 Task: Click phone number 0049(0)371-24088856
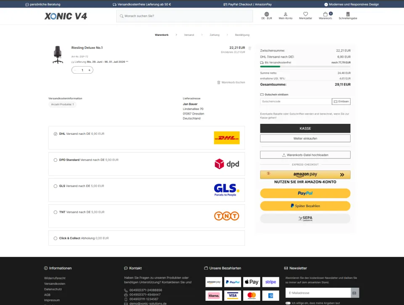(146, 290)
